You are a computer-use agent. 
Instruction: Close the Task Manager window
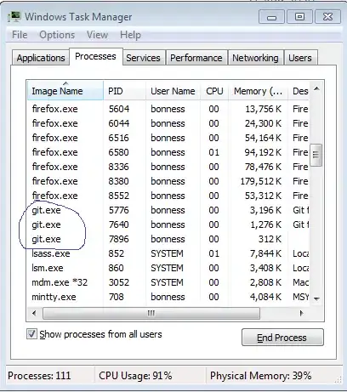click(327, 17)
